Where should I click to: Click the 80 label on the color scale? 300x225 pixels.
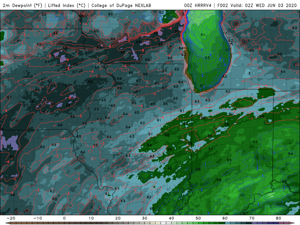point(279,218)
